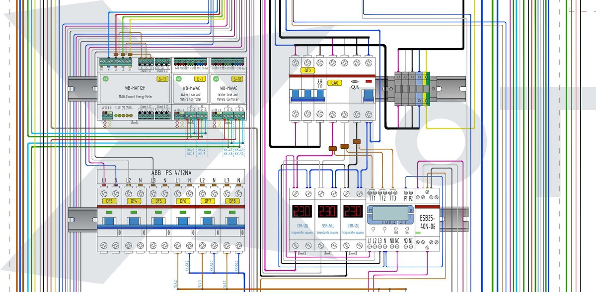Click the yellow QF breaker tag
The width and height of the screenshot is (596, 292).
click(307, 71)
